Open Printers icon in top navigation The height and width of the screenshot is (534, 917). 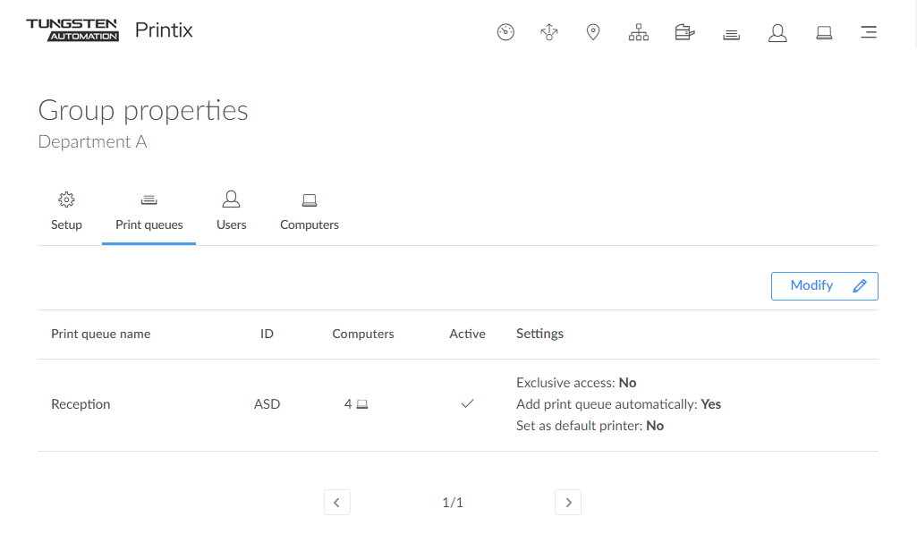coord(684,33)
